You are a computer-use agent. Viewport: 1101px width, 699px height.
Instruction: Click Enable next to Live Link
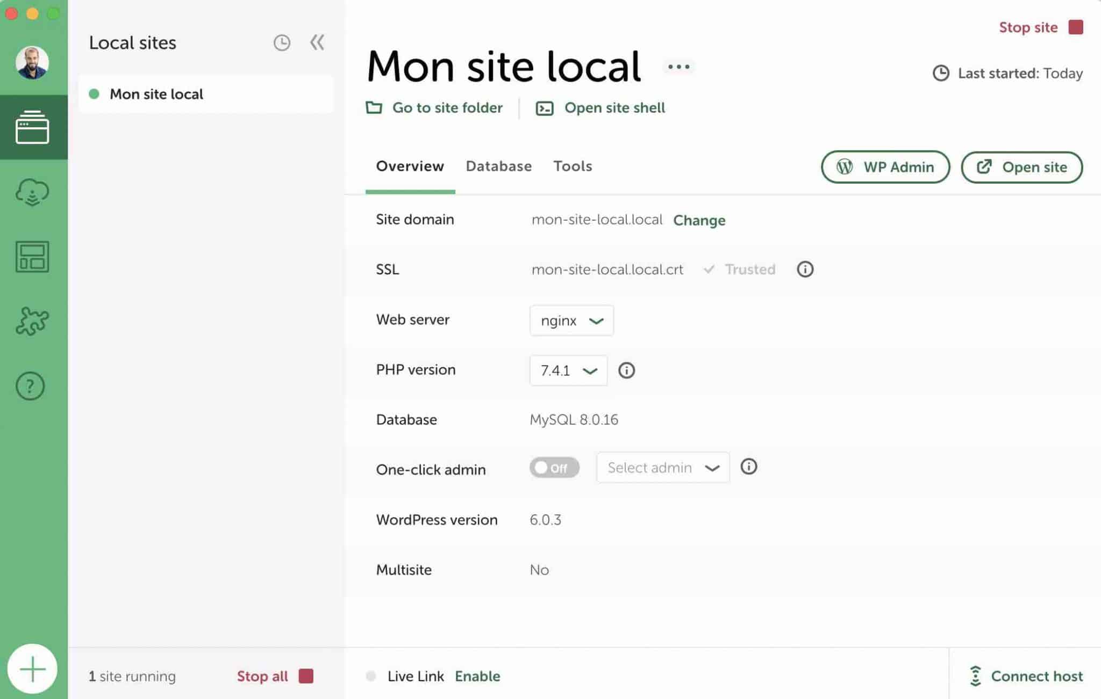477,676
